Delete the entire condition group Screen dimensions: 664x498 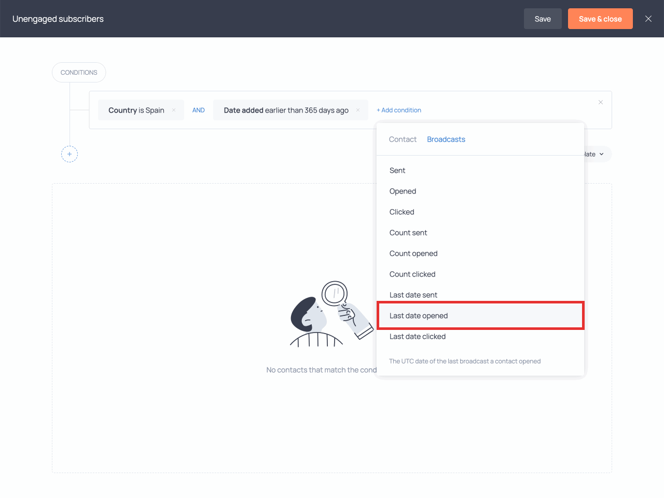(x=600, y=102)
